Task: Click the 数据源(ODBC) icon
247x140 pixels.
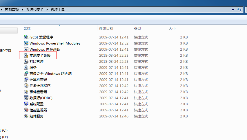Action: 26,98
